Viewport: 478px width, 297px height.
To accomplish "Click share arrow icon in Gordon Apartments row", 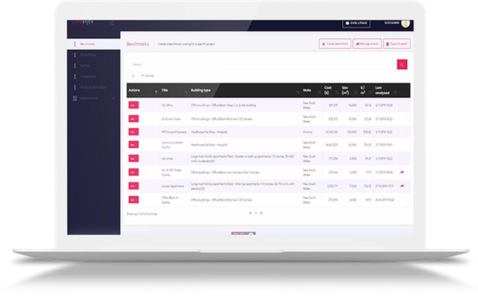I will pyautogui.click(x=402, y=186).
